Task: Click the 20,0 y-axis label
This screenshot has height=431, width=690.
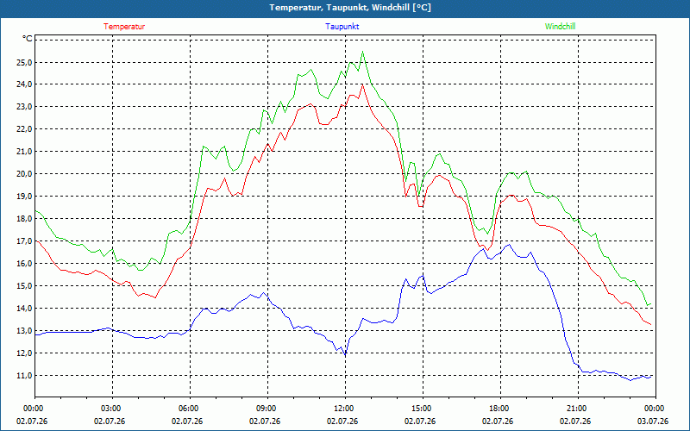Action: pyautogui.click(x=24, y=174)
